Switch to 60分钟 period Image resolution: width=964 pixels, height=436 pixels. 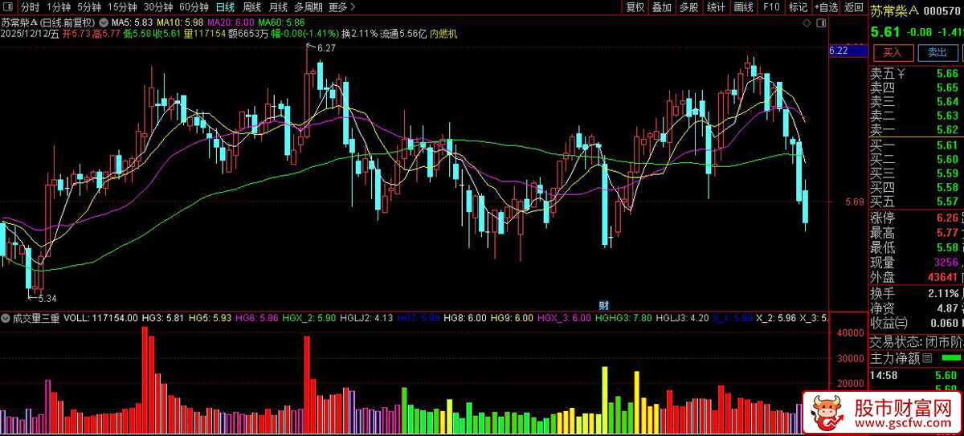click(194, 7)
